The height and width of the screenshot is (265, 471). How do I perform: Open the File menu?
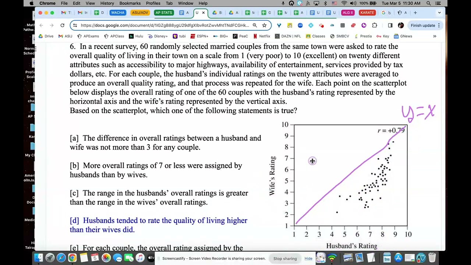click(x=64, y=3)
